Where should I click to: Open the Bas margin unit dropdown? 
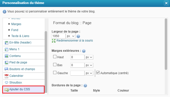[89, 65]
